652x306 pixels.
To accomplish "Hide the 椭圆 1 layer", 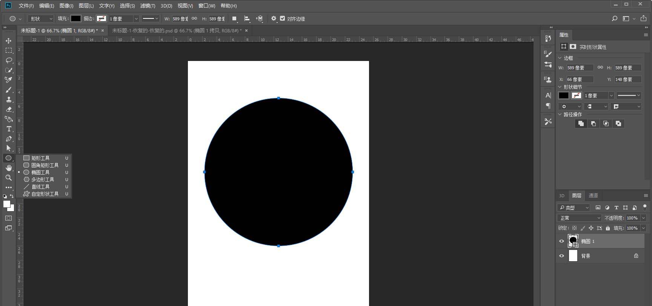I will point(561,241).
